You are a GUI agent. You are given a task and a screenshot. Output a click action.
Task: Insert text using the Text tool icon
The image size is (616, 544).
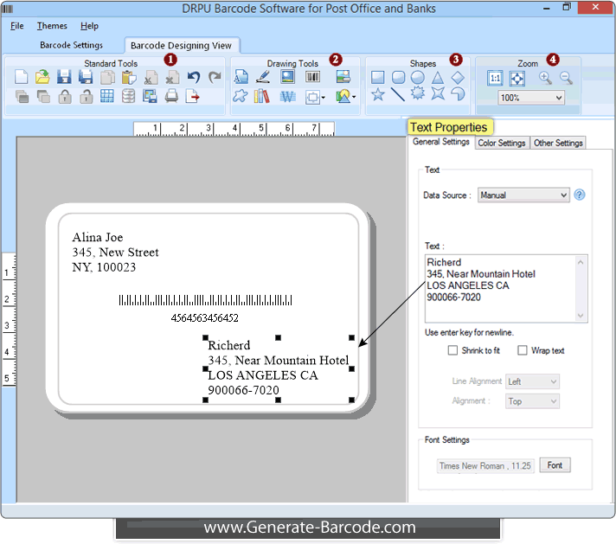pos(241,77)
